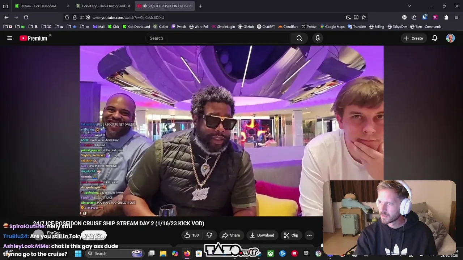The width and height of the screenshot is (463, 260).
Task: Open the Twitch bookmark
Action: pos(179,26)
